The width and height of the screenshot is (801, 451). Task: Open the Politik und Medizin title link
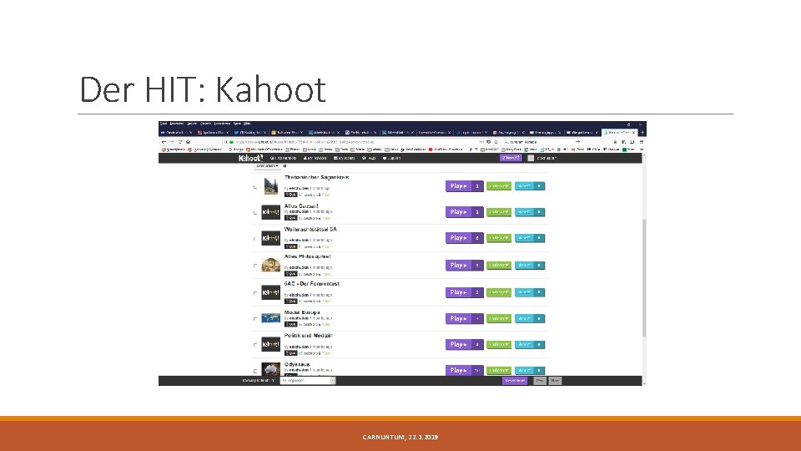(x=308, y=336)
